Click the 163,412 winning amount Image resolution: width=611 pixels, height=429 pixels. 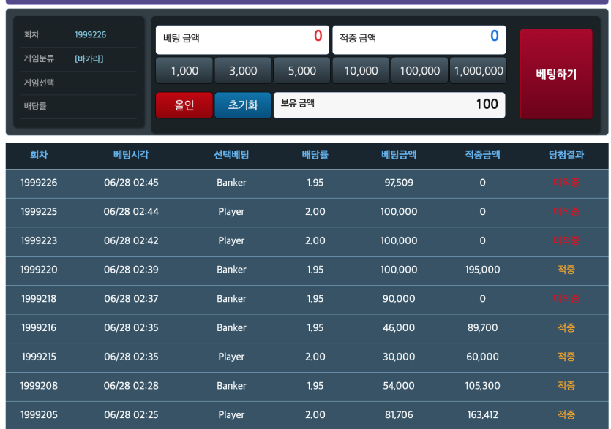coord(482,415)
